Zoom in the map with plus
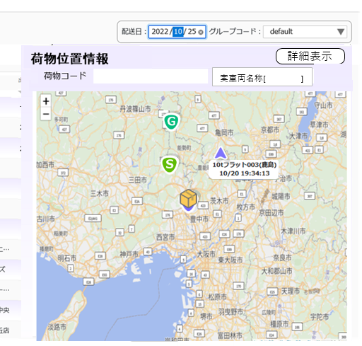Viewport: 362px width, 346px height. 46,101
